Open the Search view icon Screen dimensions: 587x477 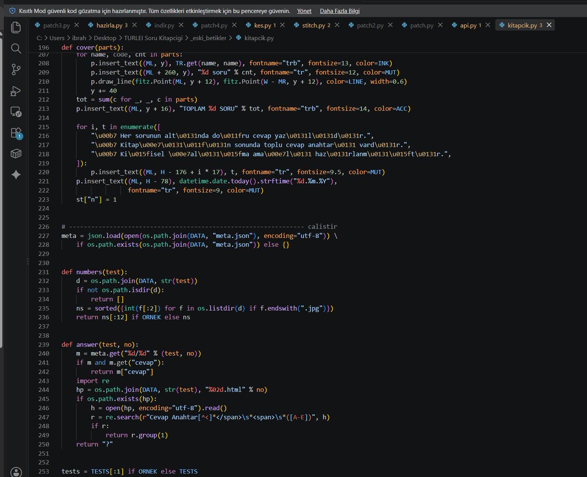pyautogui.click(x=16, y=48)
